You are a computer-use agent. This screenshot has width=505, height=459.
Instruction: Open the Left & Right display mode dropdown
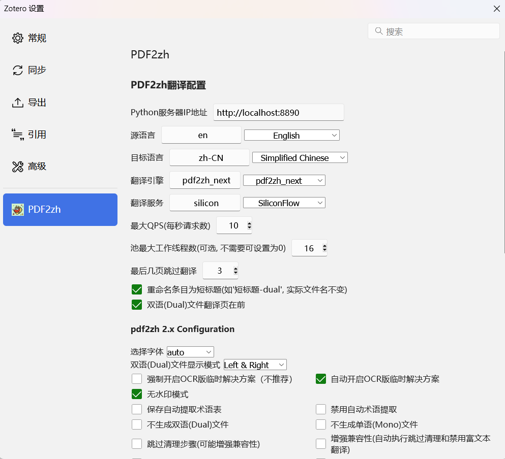[x=255, y=365]
